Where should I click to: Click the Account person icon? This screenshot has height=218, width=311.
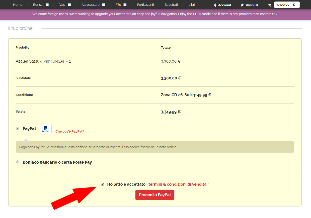[x=215, y=5]
